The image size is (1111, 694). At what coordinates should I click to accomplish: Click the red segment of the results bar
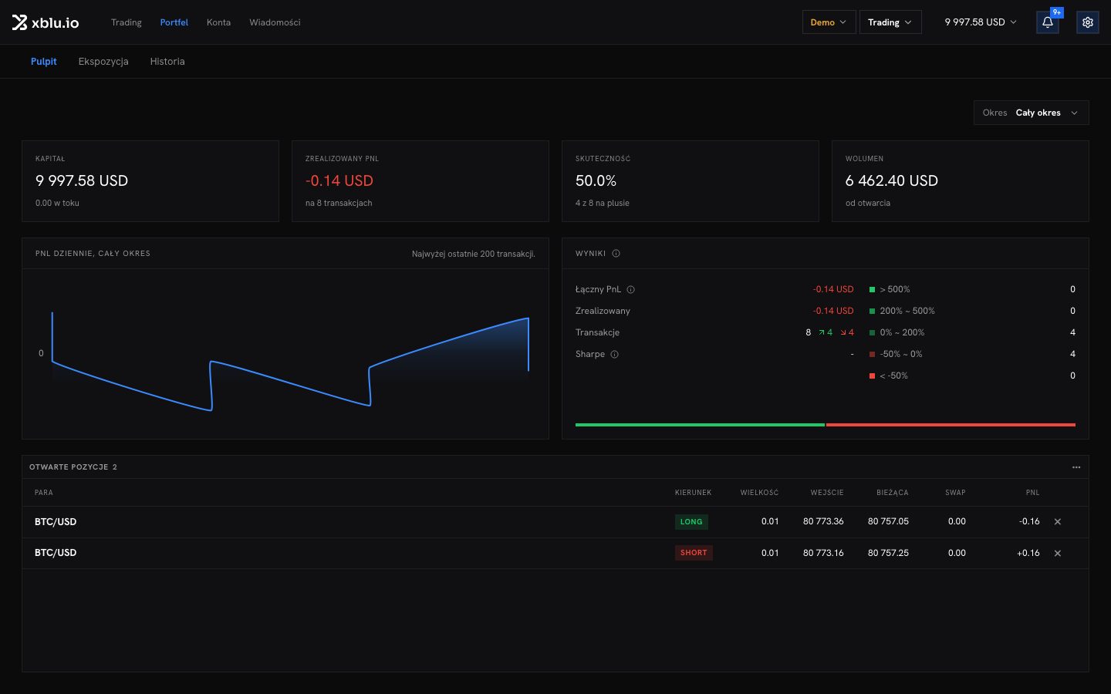tap(951, 425)
